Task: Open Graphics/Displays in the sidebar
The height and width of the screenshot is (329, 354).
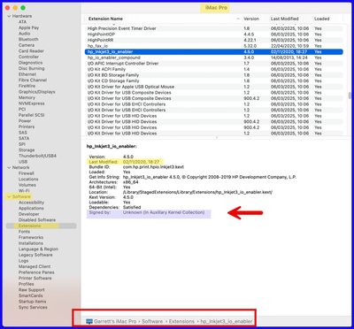Action: [37, 92]
